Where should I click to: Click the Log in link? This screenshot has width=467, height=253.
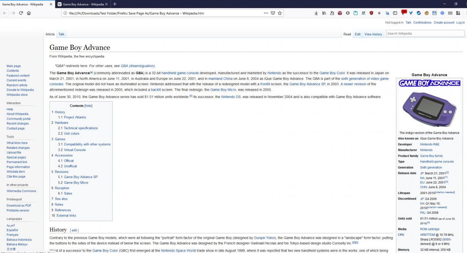click(460, 23)
